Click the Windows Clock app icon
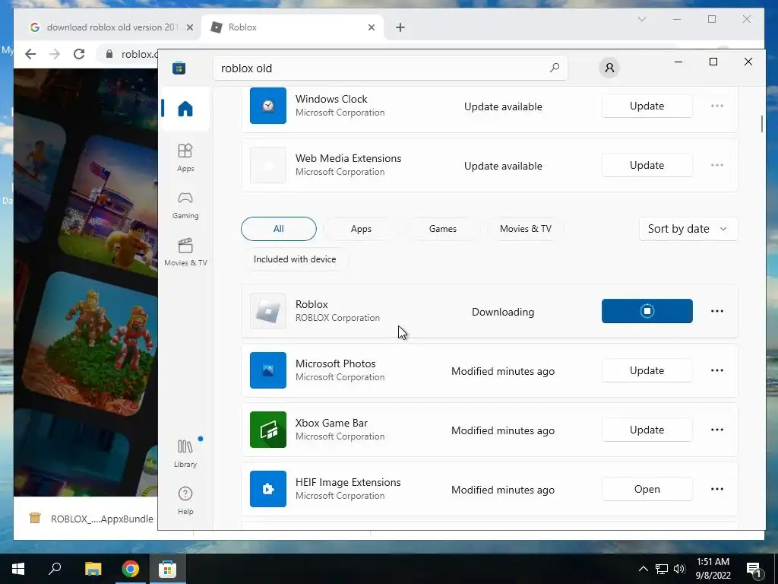Image resolution: width=778 pixels, height=584 pixels. [268, 106]
